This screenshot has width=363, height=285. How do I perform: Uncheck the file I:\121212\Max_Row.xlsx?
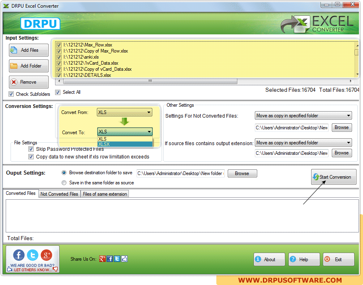coord(59,45)
